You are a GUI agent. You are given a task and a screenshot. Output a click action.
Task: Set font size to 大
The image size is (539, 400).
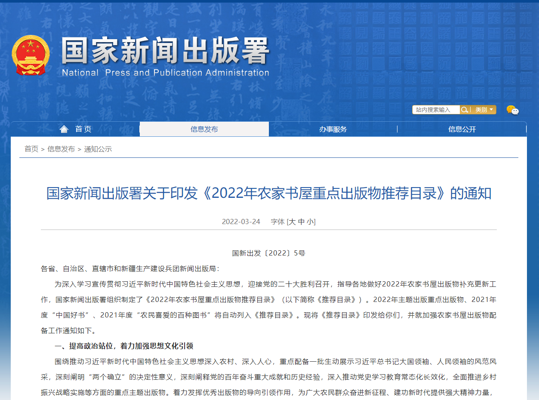coord(292,222)
